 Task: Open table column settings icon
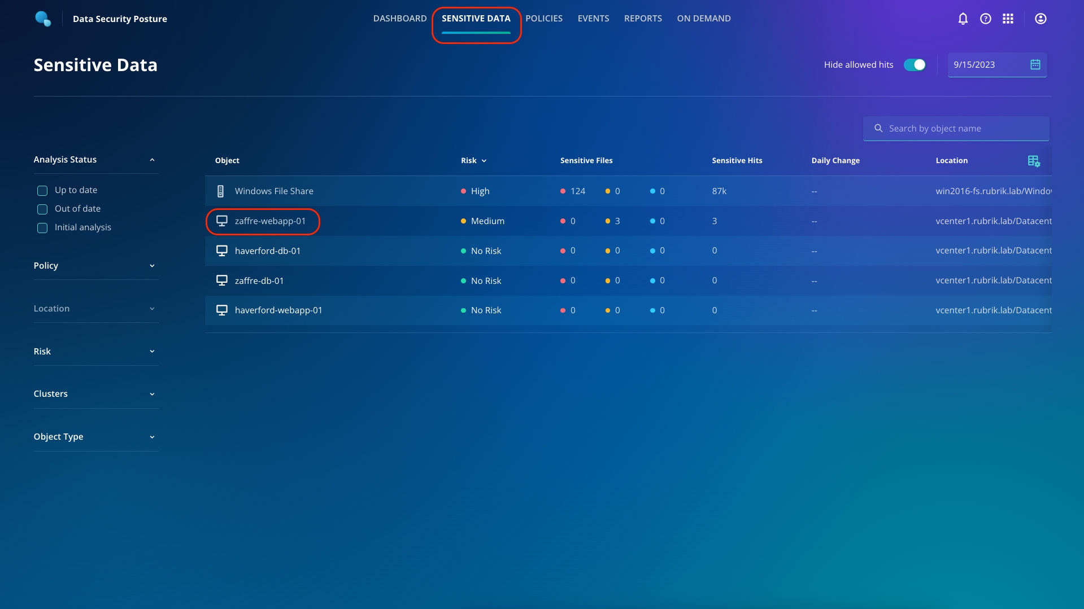(1034, 161)
